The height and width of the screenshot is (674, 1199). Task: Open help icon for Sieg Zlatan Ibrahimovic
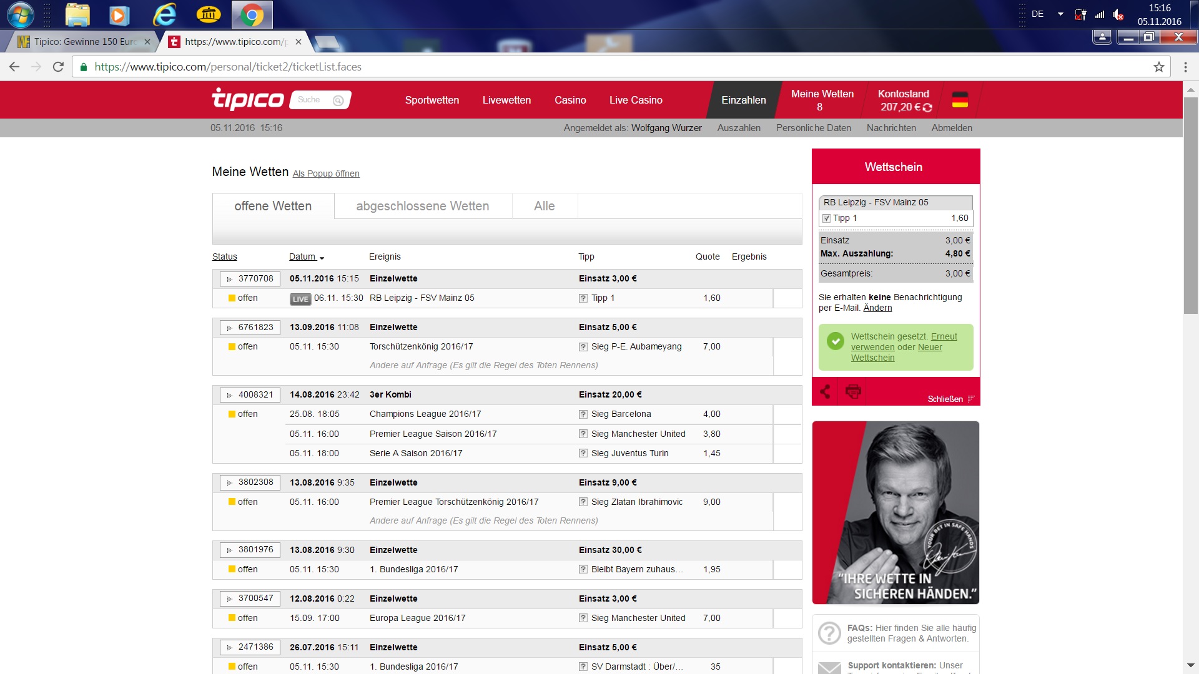[x=583, y=502]
